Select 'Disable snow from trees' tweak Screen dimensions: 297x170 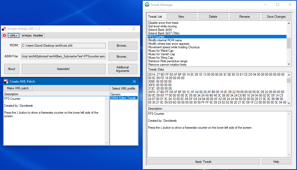(217, 23)
